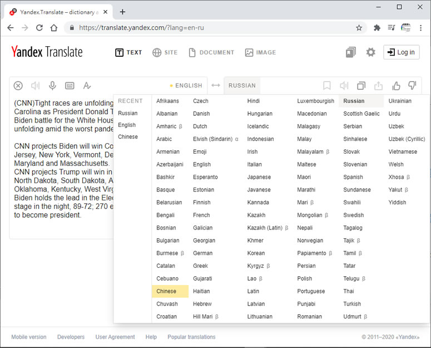This screenshot has width=431, height=348.
Task: Click the Yandex Translate logo
Action: [47, 52]
